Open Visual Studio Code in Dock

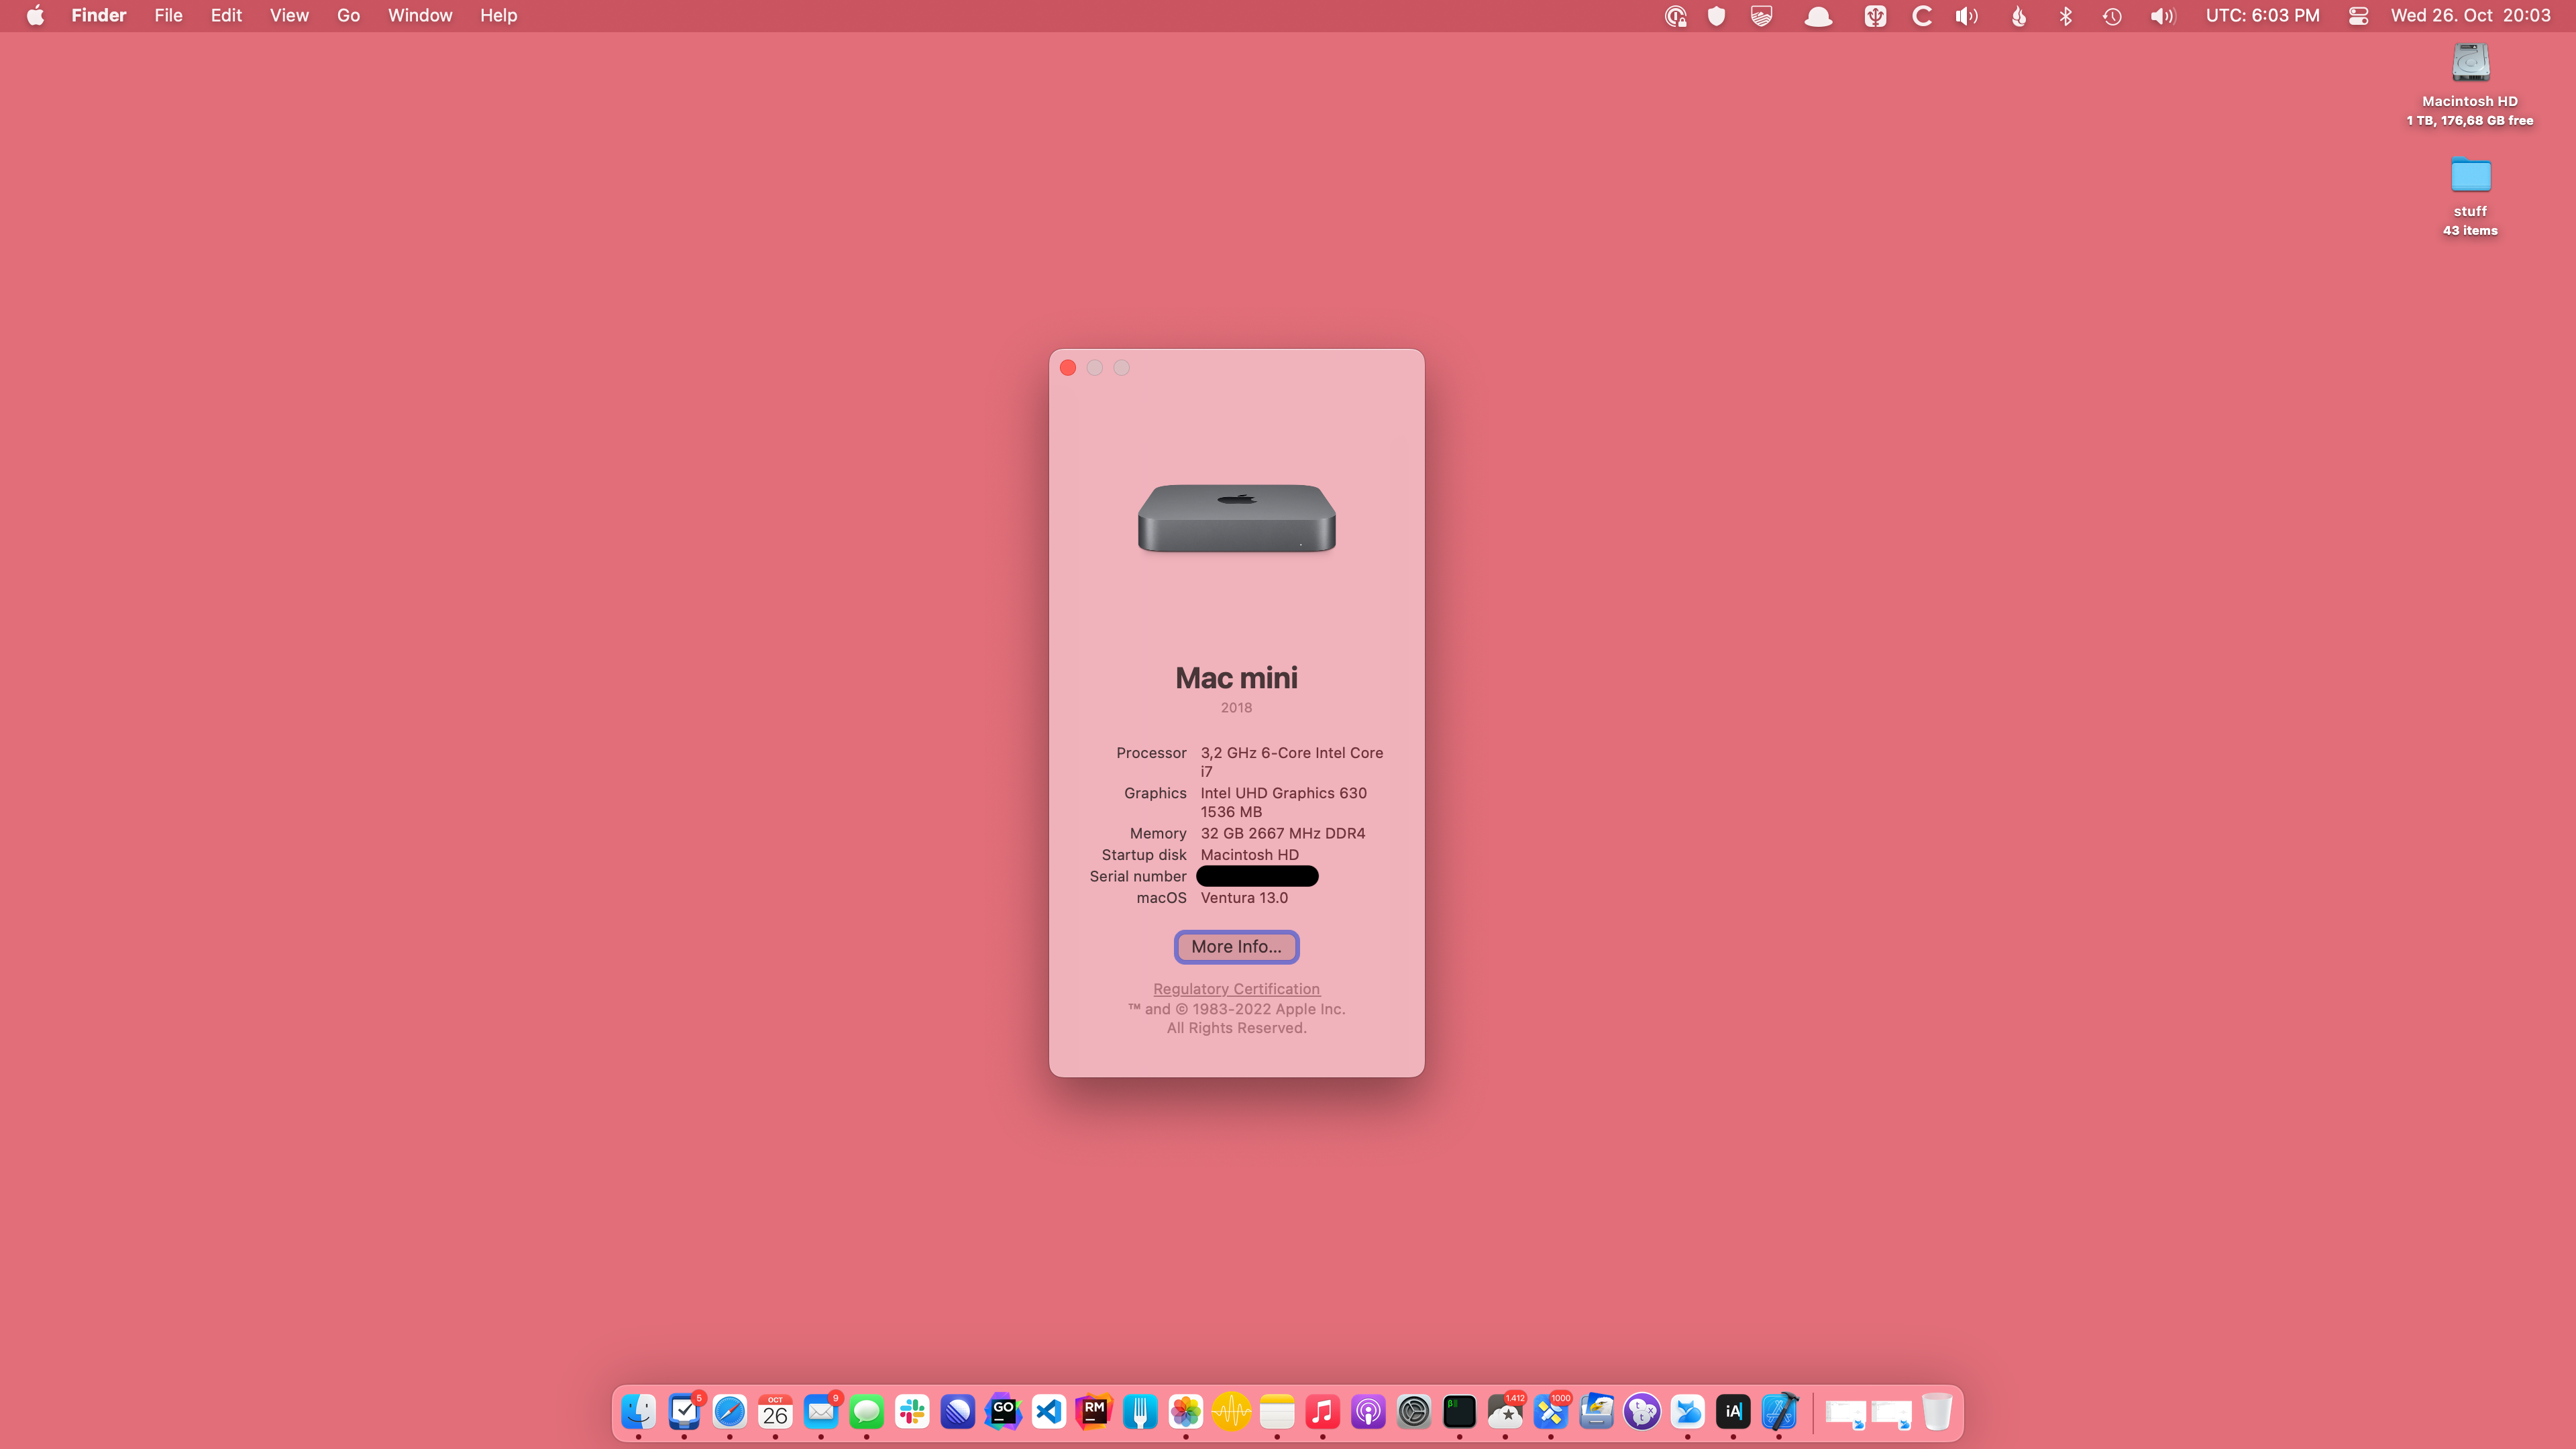click(1049, 1411)
